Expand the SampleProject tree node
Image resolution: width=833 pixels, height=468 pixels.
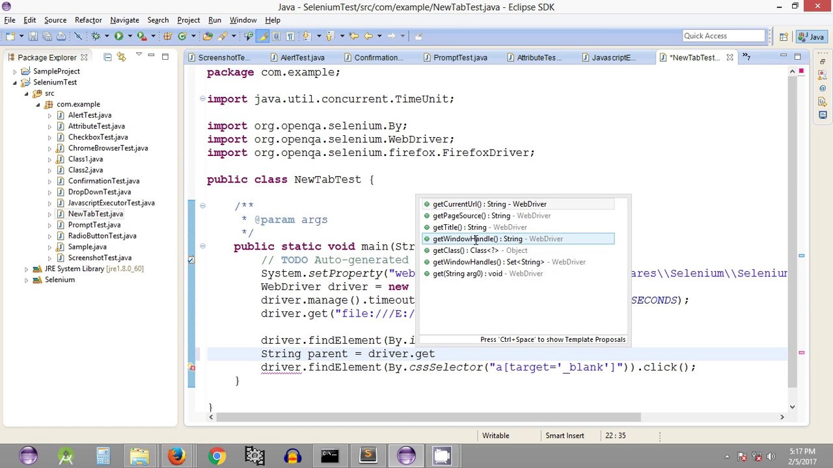click(15, 71)
